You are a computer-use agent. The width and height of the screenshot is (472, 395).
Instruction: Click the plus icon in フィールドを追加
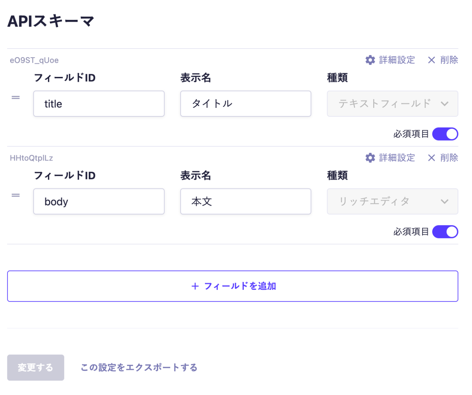pyautogui.click(x=195, y=286)
